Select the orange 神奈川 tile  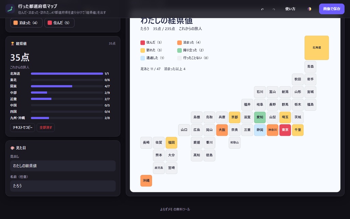272,130
